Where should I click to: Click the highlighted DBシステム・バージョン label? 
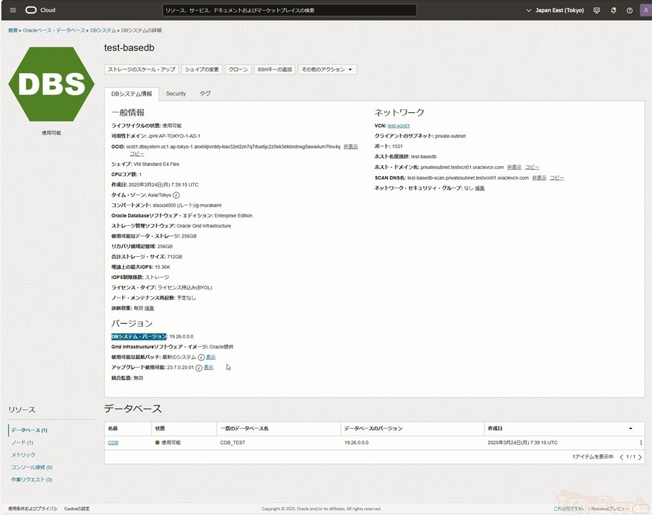139,337
